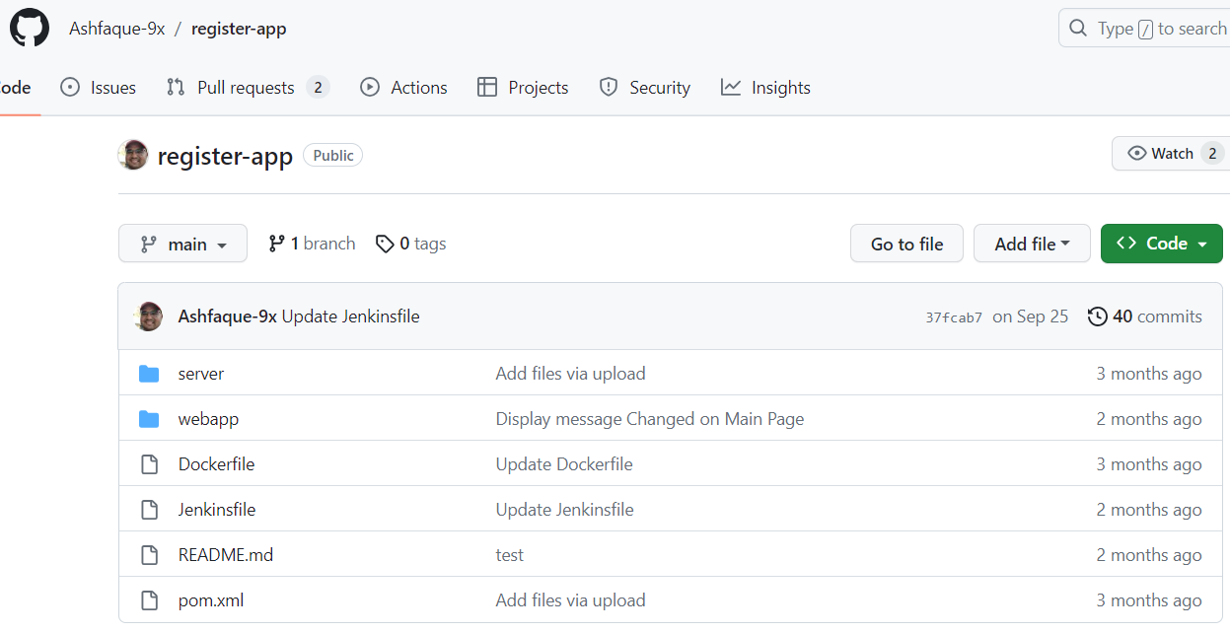The height and width of the screenshot is (633, 1230).
Task: Open Jenkinsfile row's Update Jenkinsfile commit
Action: 565,510
